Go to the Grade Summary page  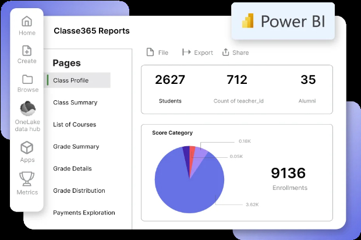click(76, 146)
